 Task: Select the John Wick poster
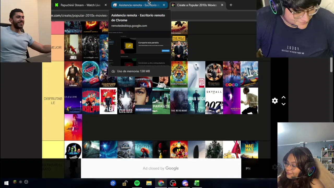click(x=196, y=101)
